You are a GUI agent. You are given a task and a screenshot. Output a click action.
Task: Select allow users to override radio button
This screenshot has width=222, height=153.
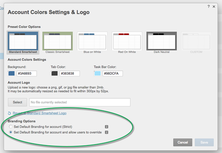(11, 132)
